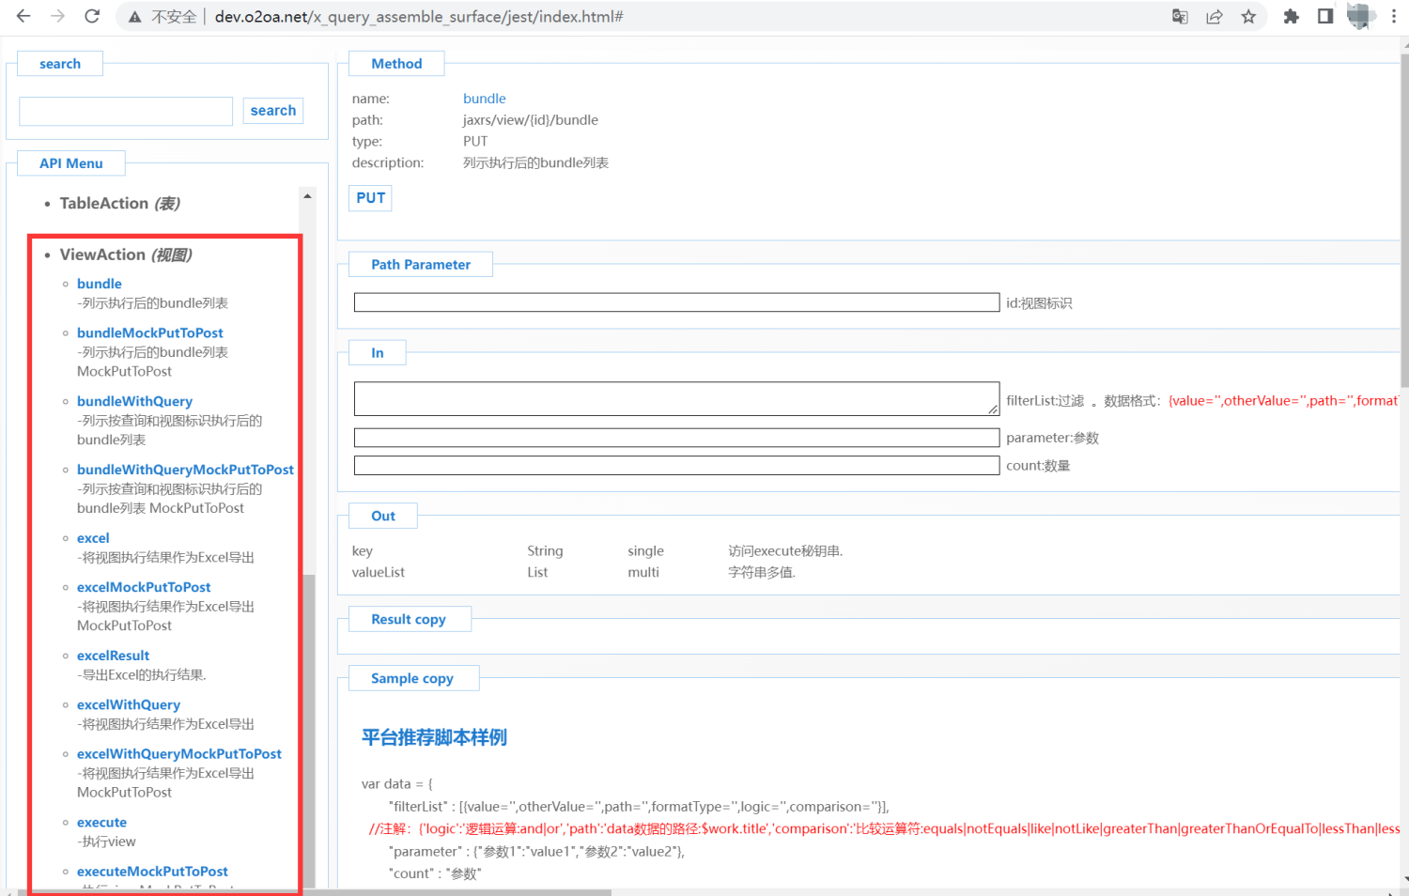Open the excelResult API link
Viewport: 1409px width, 896px height.
point(113,656)
